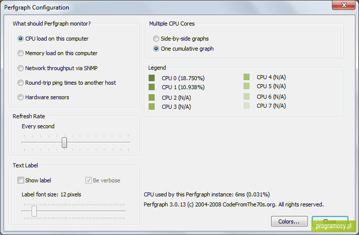Click the Label font size slider handle

click(34, 211)
